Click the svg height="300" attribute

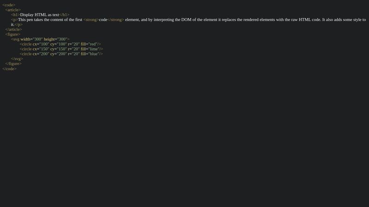(55, 39)
